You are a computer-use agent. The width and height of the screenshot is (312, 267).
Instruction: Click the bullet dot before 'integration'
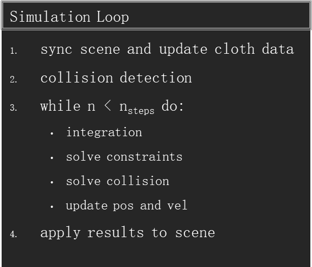point(52,133)
